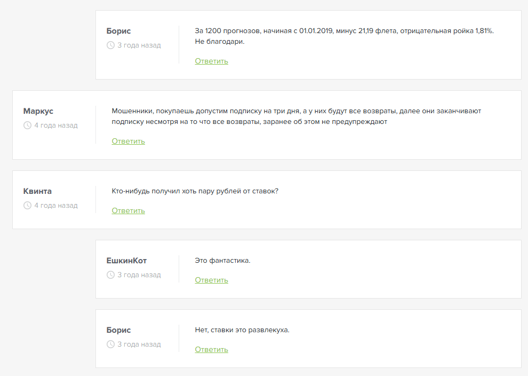Click "4 года назад" timestamp under Маркус
Viewport: 528px width, 376px height.
tap(56, 126)
